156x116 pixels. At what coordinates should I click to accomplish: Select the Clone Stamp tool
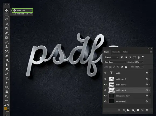point(6,47)
